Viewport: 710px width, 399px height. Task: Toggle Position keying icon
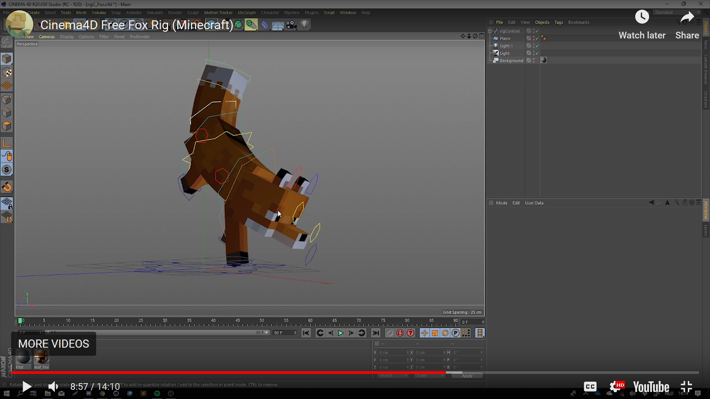click(x=425, y=333)
